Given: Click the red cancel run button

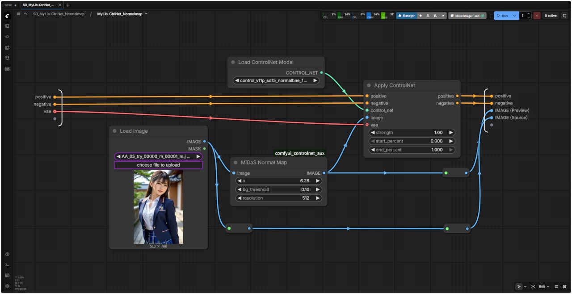Looking at the screenshot, I should click(537, 16).
